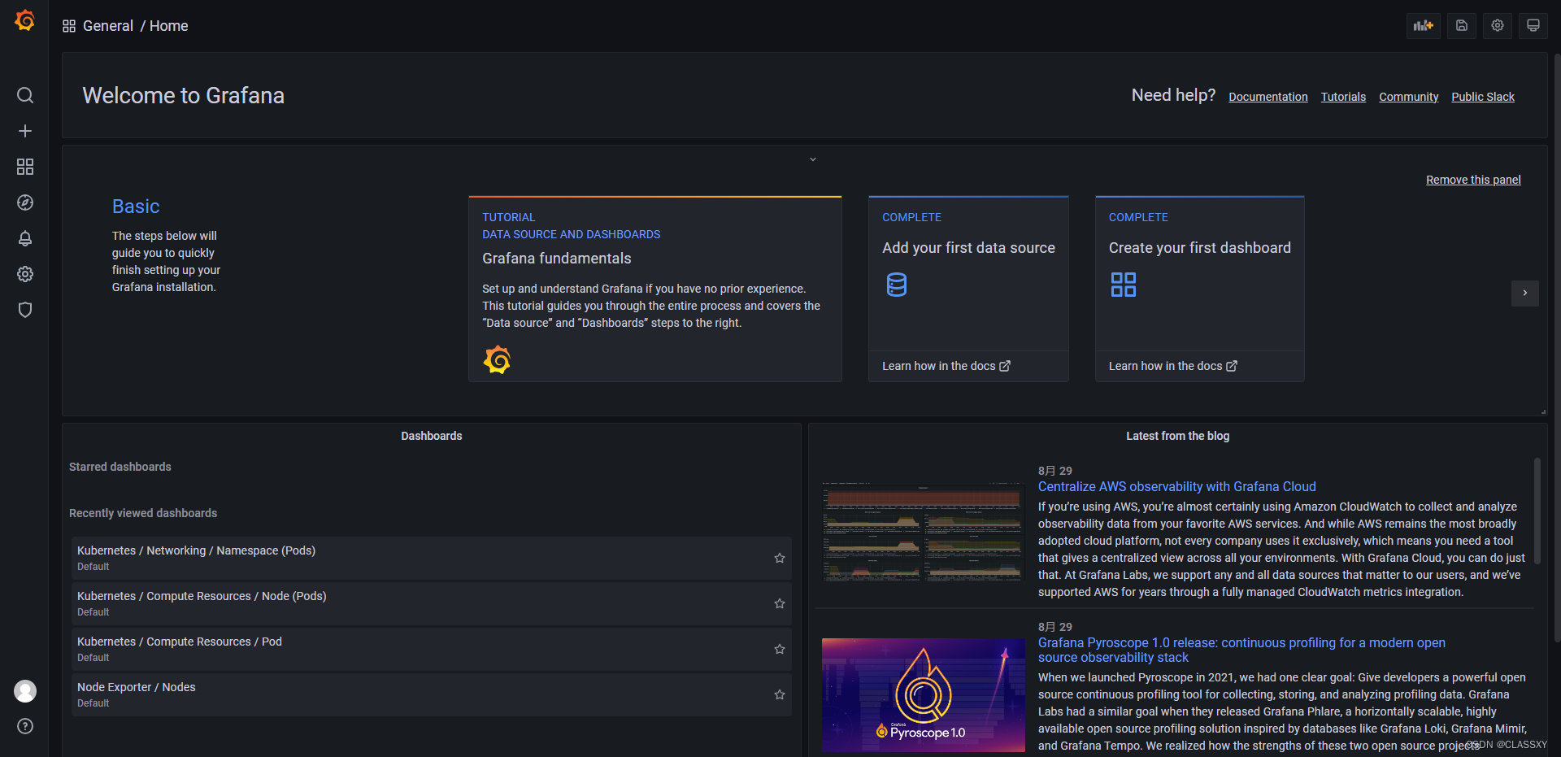Screen dimensions: 1561x757
Task: Click the database icon in data source card
Action: pyautogui.click(x=896, y=285)
